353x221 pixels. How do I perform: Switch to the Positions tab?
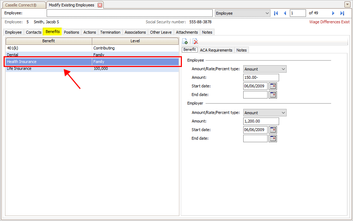click(71, 32)
